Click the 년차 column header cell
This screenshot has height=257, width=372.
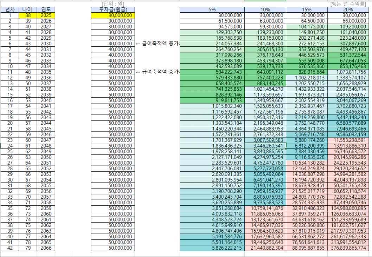click(10, 9)
